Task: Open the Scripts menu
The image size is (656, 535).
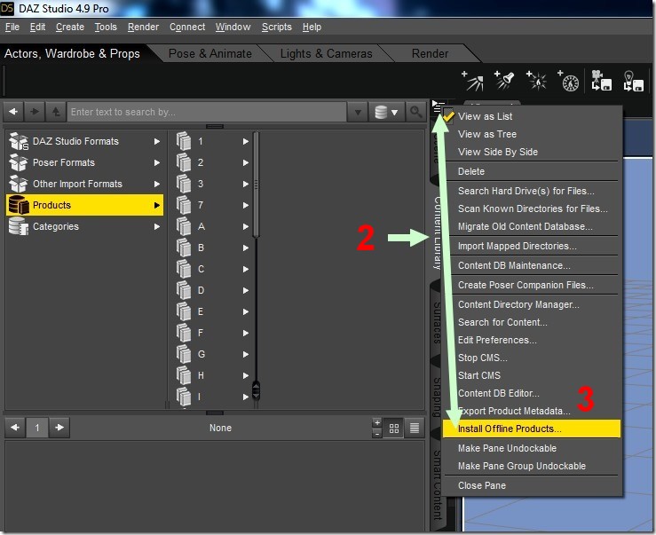Action: [x=277, y=28]
